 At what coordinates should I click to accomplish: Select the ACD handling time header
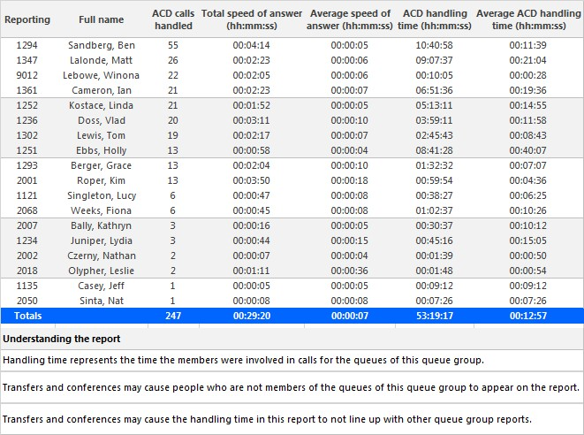435,19
